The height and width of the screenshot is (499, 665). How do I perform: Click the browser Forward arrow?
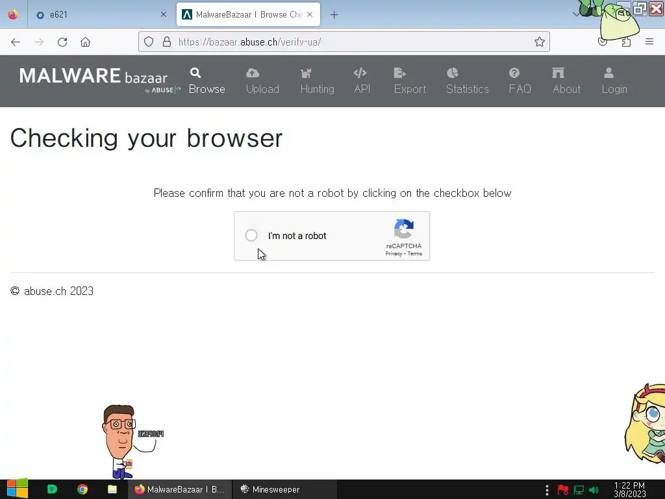(x=39, y=42)
